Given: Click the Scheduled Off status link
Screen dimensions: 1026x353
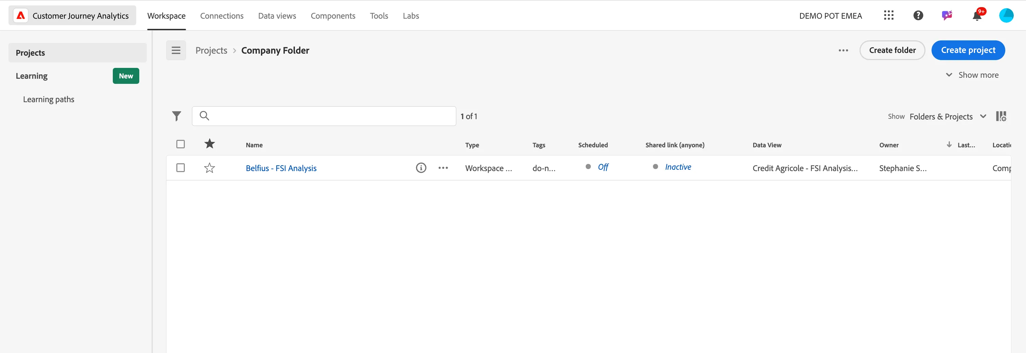Looking at the screenshot, I should 603,167.
